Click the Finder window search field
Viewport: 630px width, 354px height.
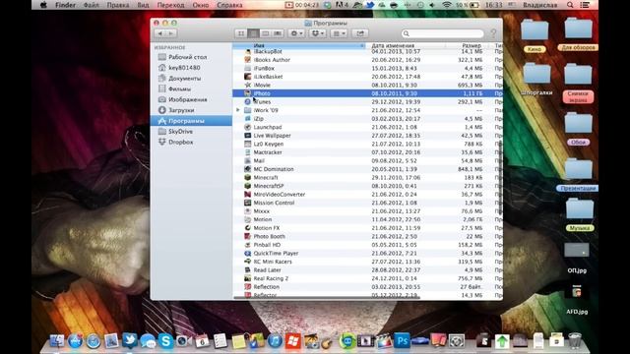point(442,33)
